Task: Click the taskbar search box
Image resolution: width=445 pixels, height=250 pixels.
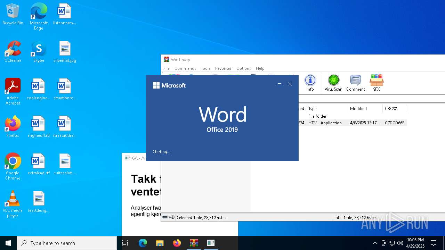Action: coord(67,243)
